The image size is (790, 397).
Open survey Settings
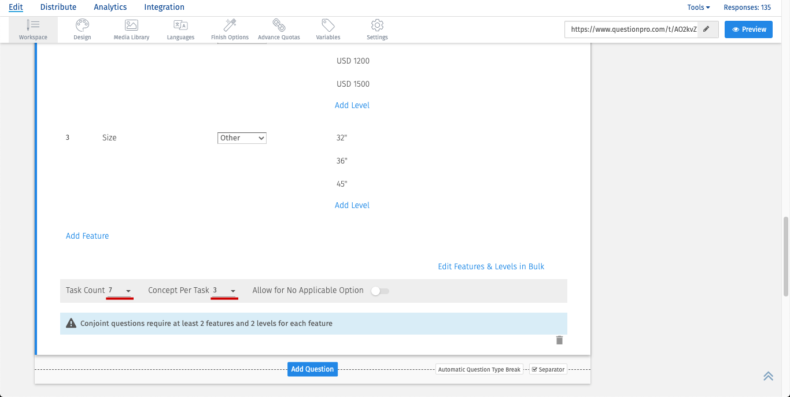(x=376, y=29)
